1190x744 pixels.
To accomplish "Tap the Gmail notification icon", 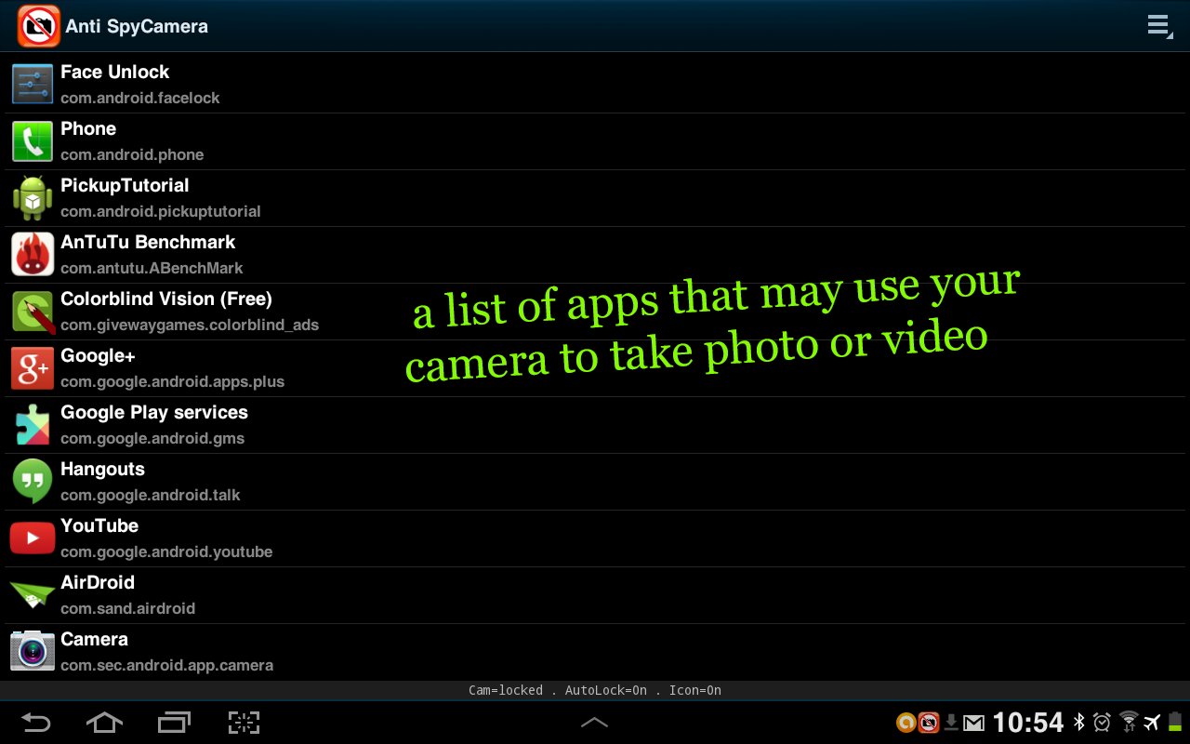I will 973,723.
